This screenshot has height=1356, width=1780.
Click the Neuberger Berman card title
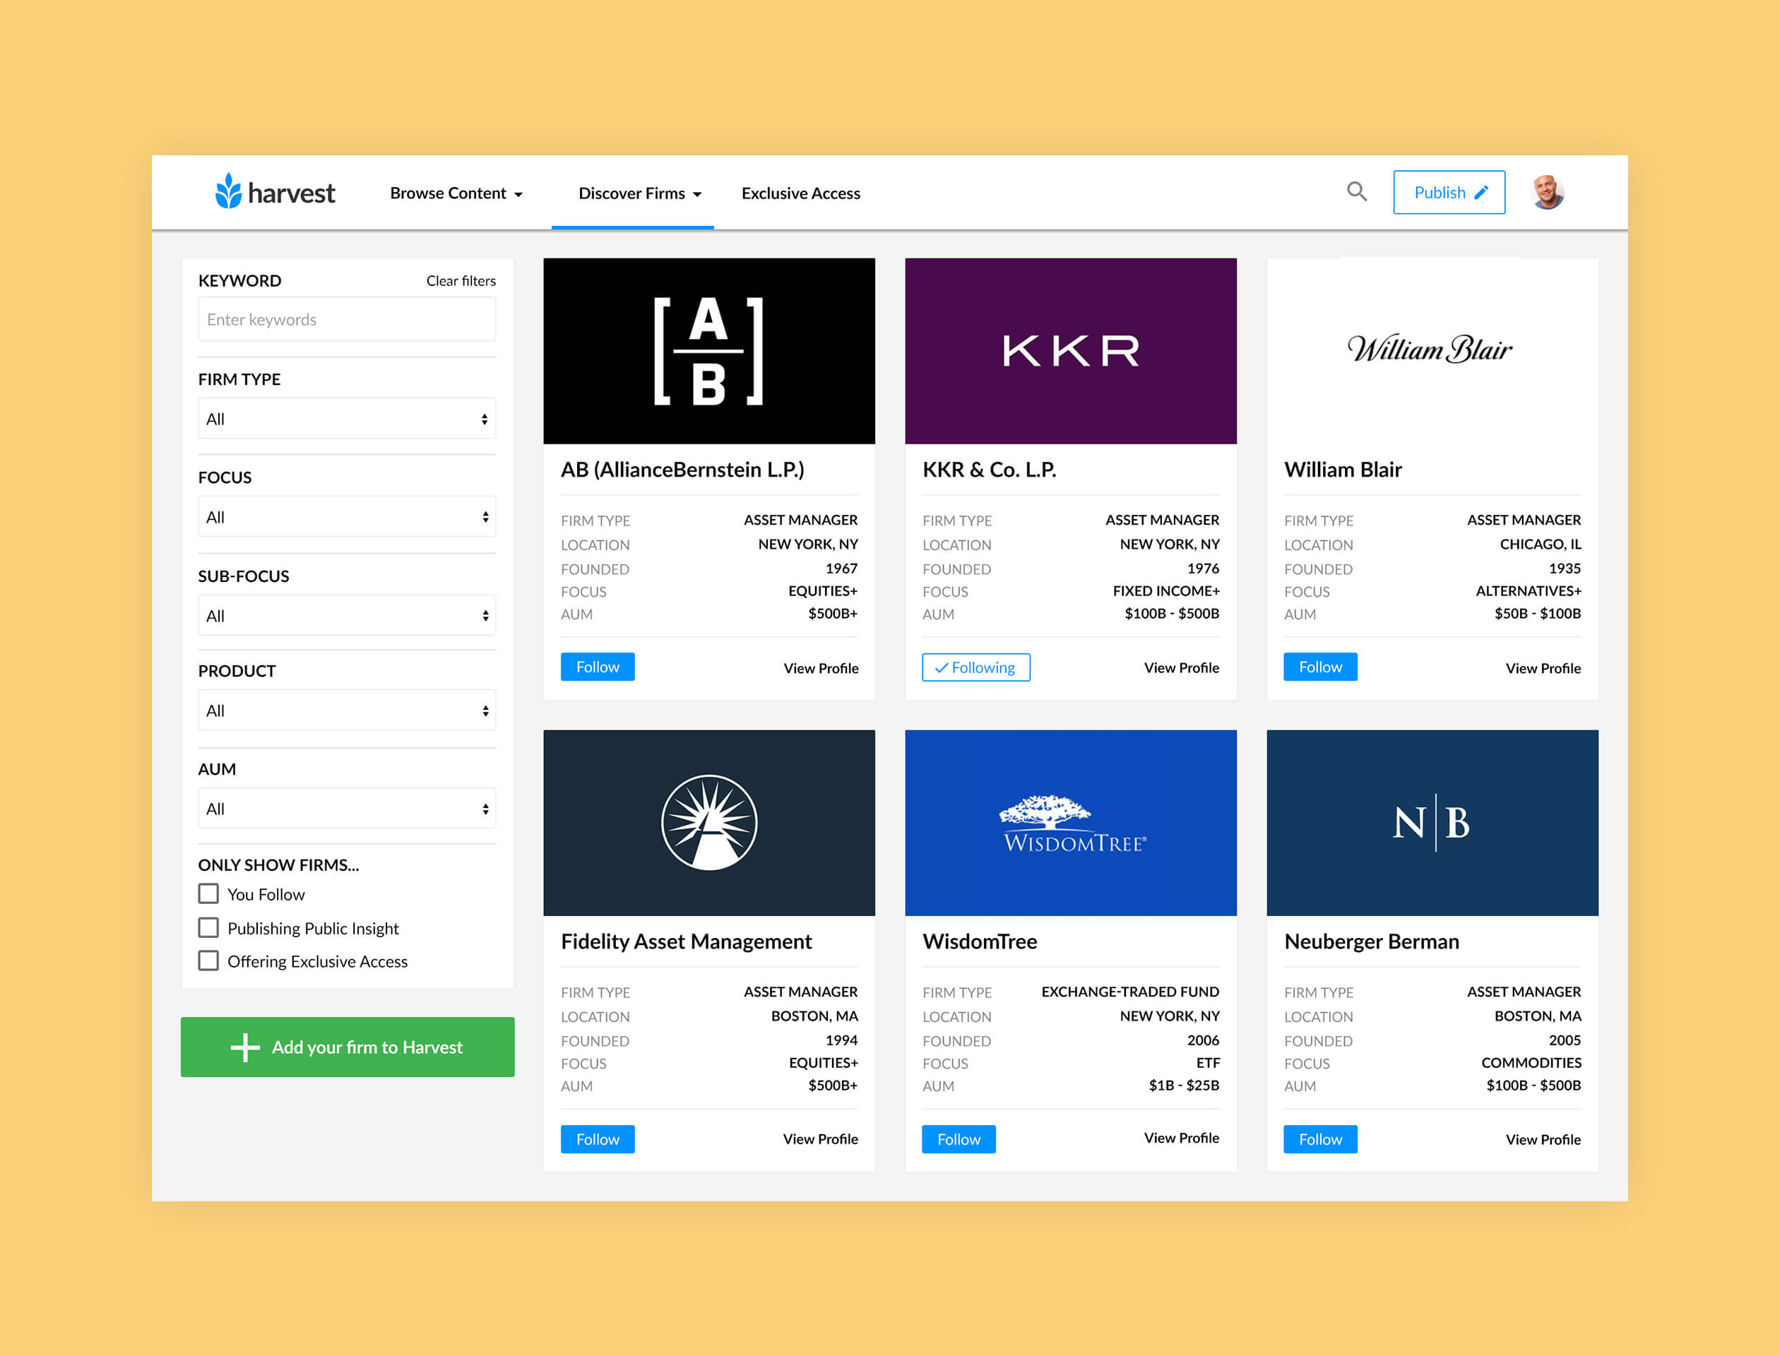1372,942
